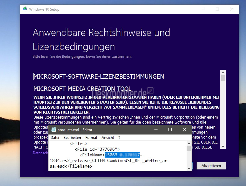Click the File id="377696" line
Viewport: 246px width, 186px height.
click(97, 149)
